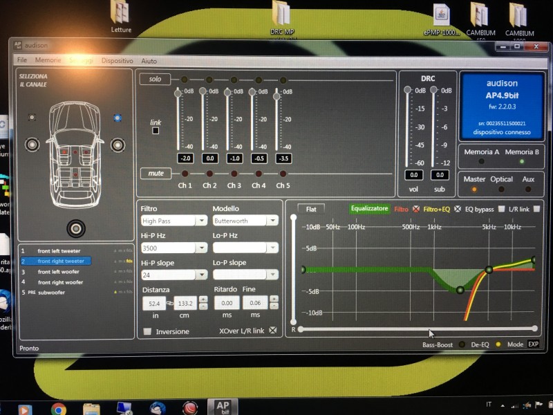553x415 pixels.
Task: Toggle solo for Ch 1
Action: click(185, 80)
